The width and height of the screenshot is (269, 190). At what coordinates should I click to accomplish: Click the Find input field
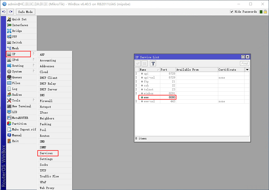coord(245,64)
